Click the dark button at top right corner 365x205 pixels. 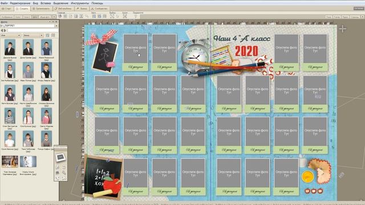point(359,9)
